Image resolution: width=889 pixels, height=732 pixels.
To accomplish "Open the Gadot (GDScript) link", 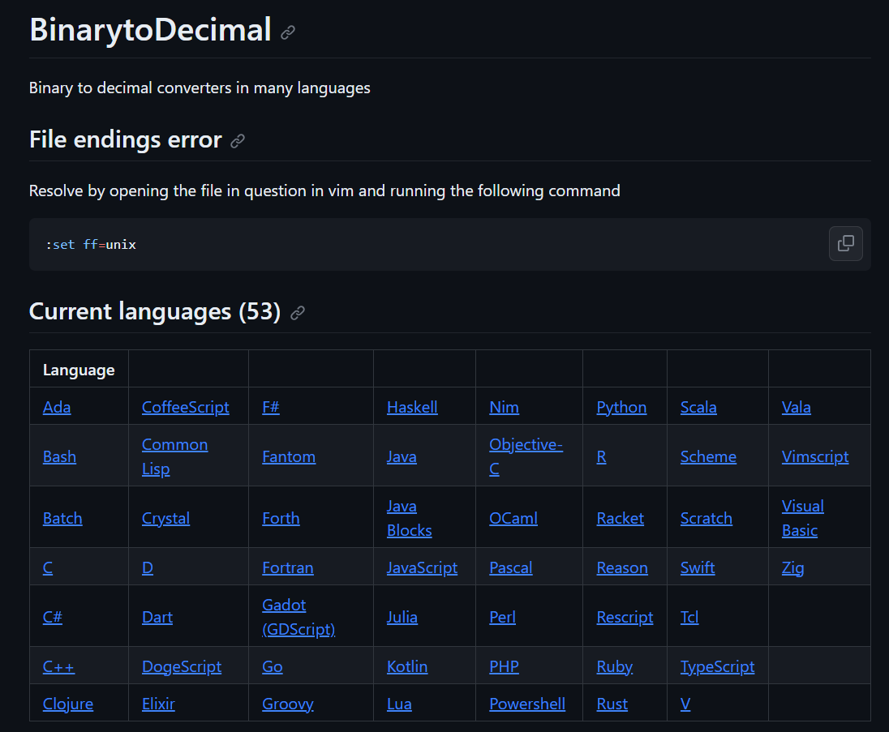I will coord(298,617).
